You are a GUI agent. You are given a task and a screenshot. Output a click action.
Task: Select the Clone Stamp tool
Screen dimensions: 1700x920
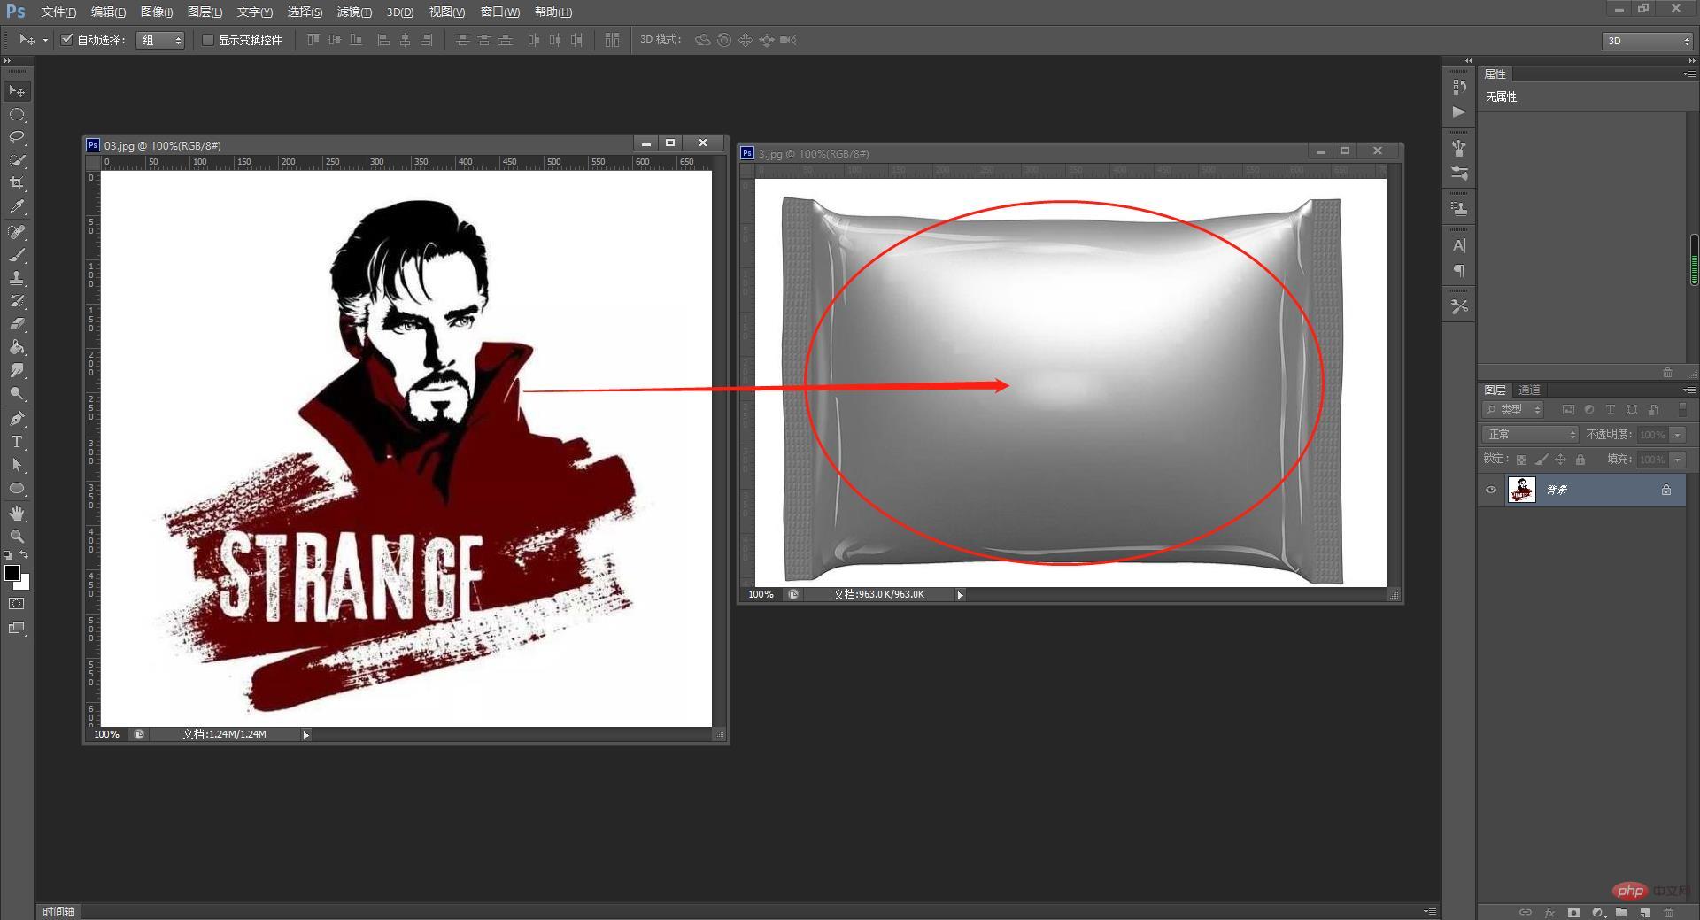pos(17,278)
